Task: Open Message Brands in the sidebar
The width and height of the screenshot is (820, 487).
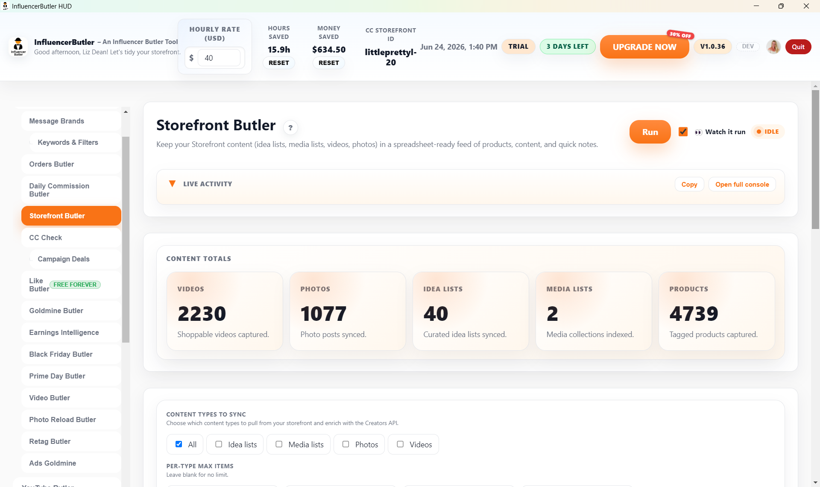Action: pos(71,121)
